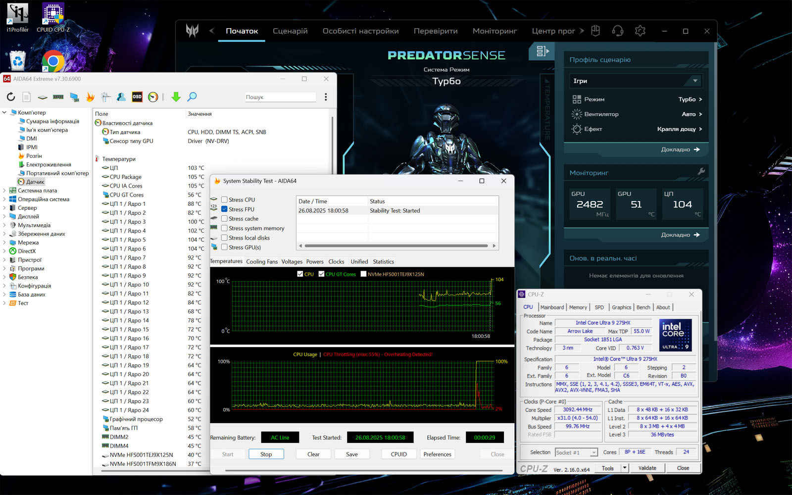
Task: Click the Stop button in Stability Test
Action: pos(266,454)
